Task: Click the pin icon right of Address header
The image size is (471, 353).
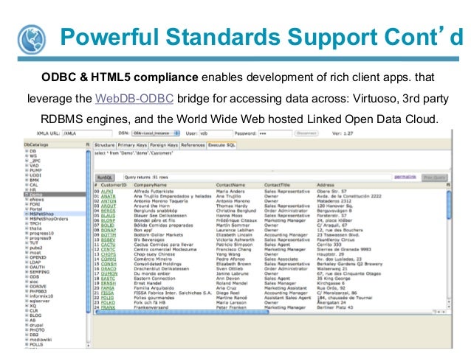Action: [x=448, y=185]
